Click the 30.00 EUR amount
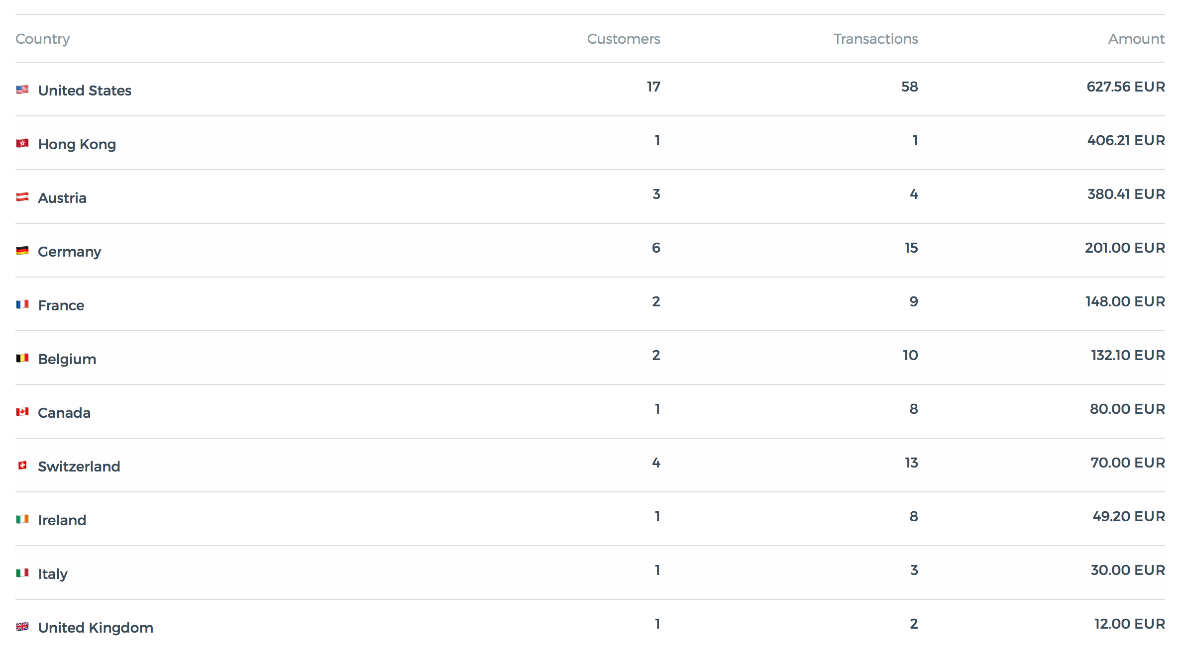This screenshot has height=659, width=1185. 1128,570
